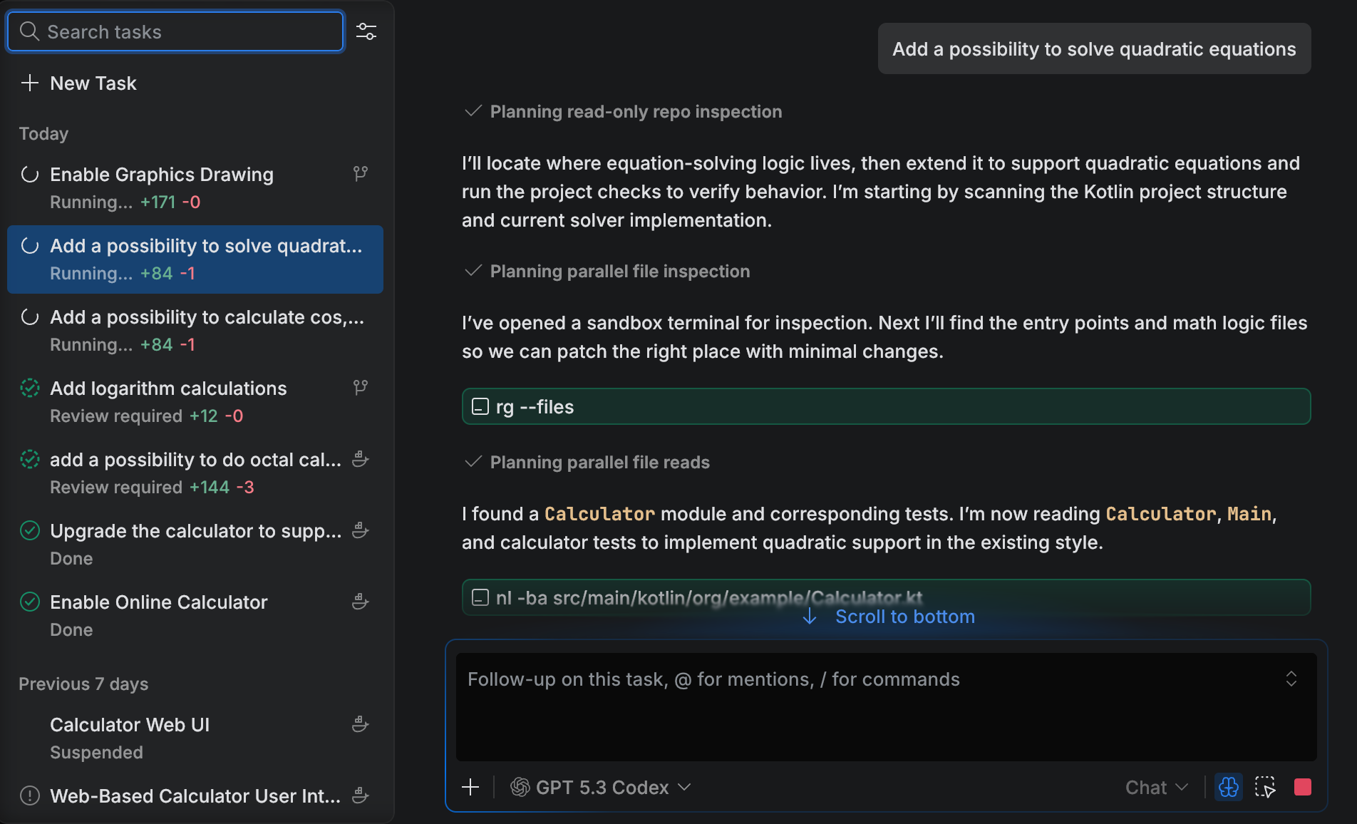
Task: Open the Chat mode dropdown
Action: coord(1156,787)
